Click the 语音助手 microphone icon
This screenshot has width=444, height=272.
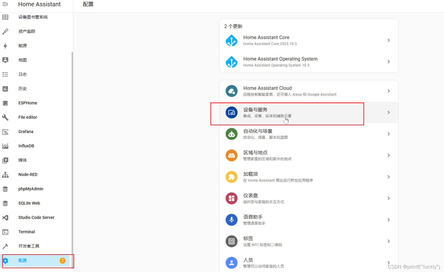(x=231, y=220)
